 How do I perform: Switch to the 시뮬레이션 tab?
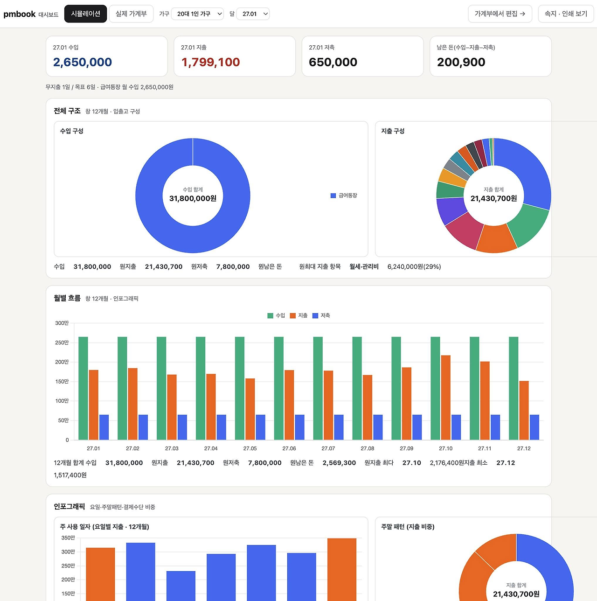tap(85, 14)
